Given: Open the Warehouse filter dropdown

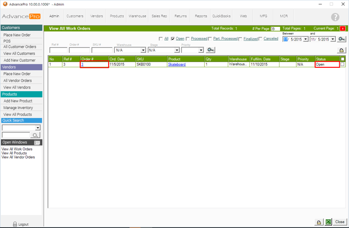Looking at the screenshot, I should [x=143, y=50].
